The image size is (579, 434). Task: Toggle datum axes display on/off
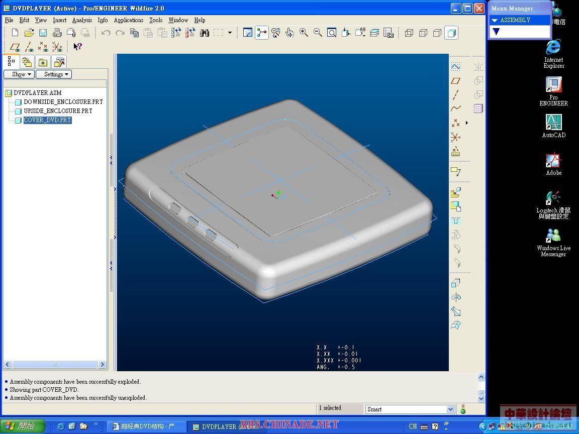[29, 47]
